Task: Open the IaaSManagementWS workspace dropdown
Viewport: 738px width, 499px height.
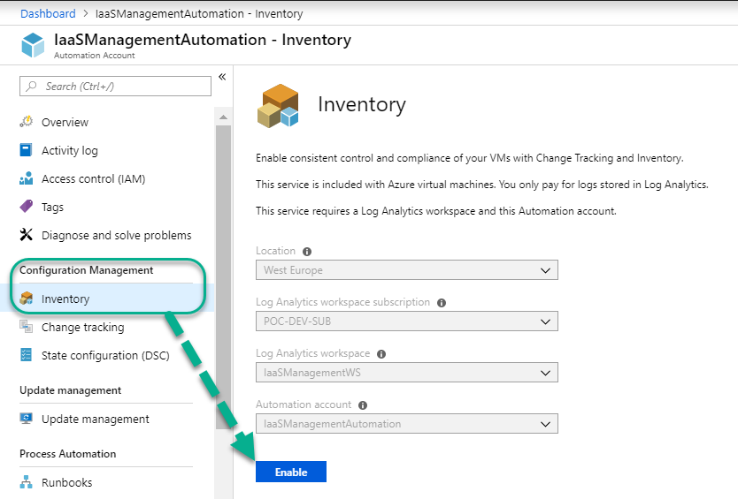Action: (x=407, y=373)
